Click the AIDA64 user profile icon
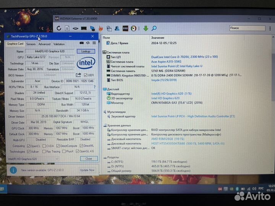275x206 pixels. [x=117, y=28]
